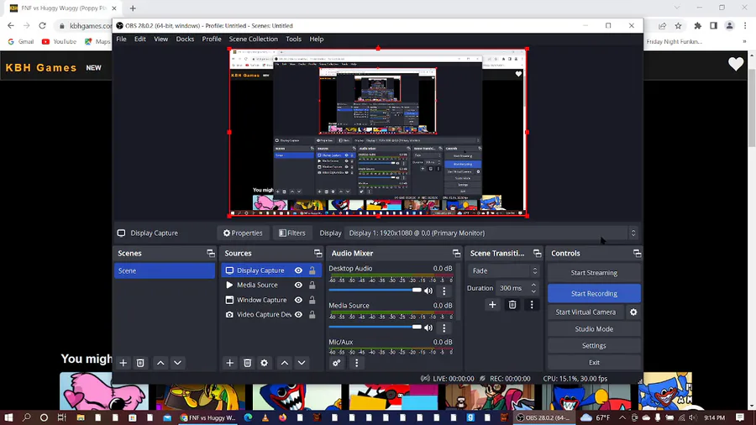Screen dimensions: 756x425
Task: Open the Tools menu
Action: coord(293,39)
